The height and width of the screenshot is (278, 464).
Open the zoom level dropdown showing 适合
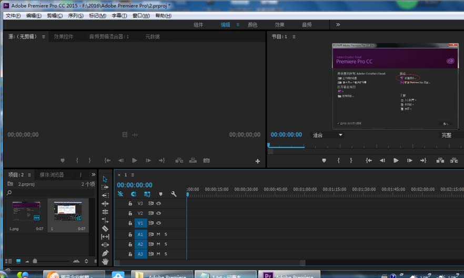tap(328, 135)
